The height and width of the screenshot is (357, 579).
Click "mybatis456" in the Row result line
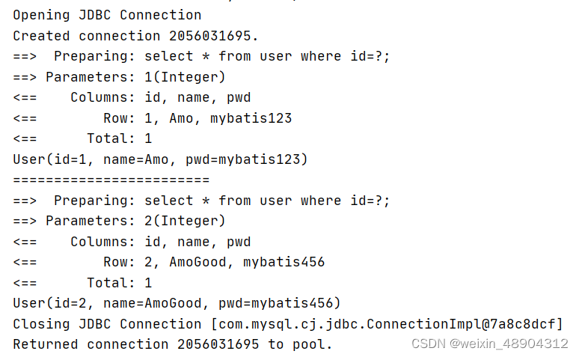point(284,262)
